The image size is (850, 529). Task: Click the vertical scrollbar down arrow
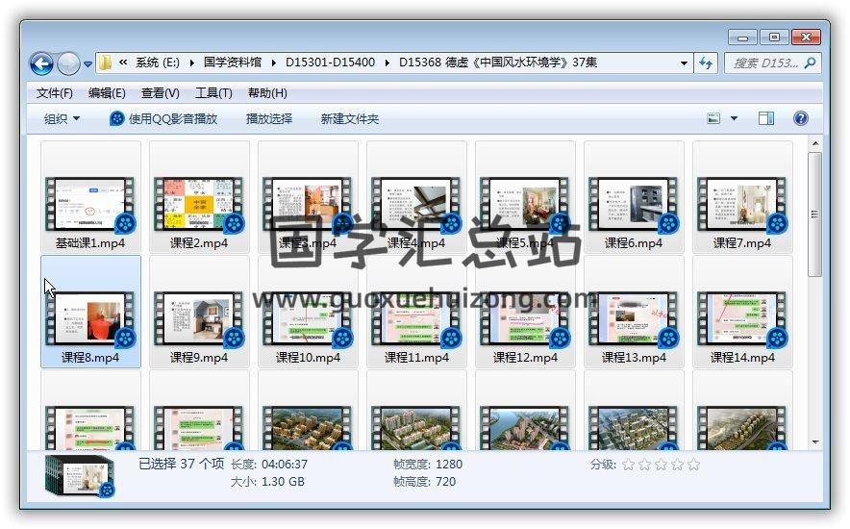click(x=815, y=441)
